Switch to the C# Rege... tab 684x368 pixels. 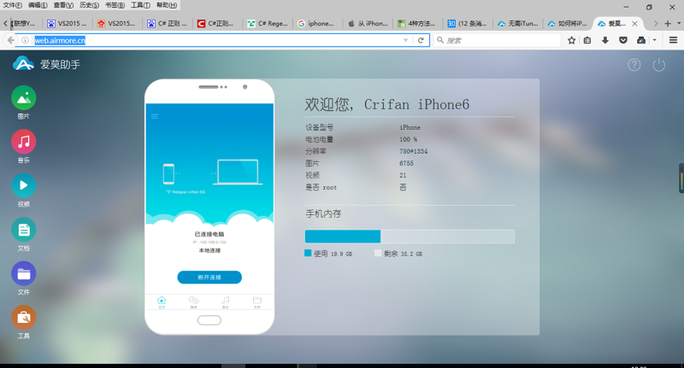coord(268,24)
